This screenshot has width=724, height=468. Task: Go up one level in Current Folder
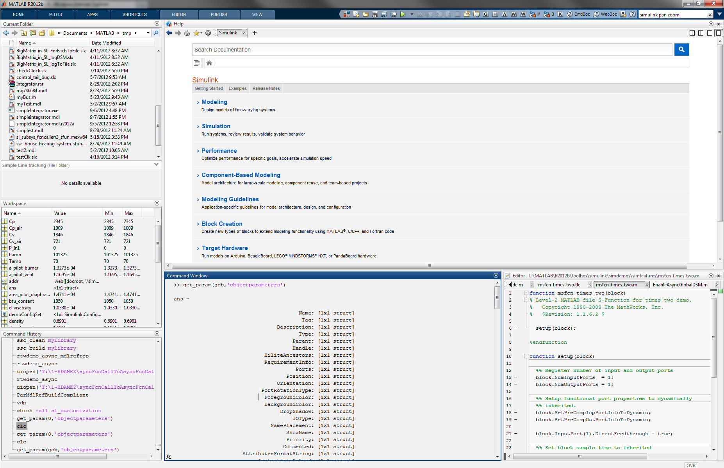click(x=24, y=33)
